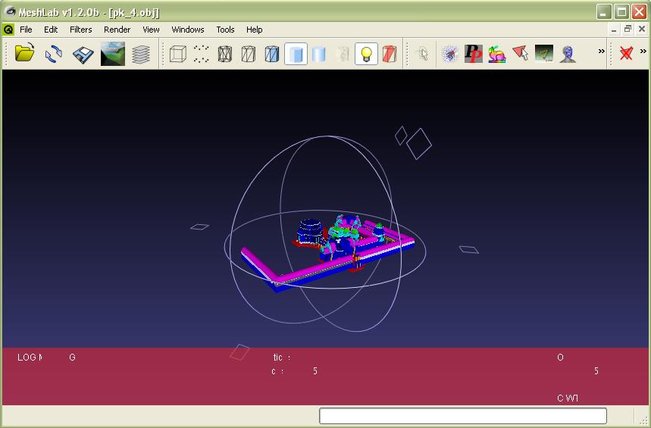
Task: Minimize the pk_4.obj document subwindow
Action: coord(614,30)
